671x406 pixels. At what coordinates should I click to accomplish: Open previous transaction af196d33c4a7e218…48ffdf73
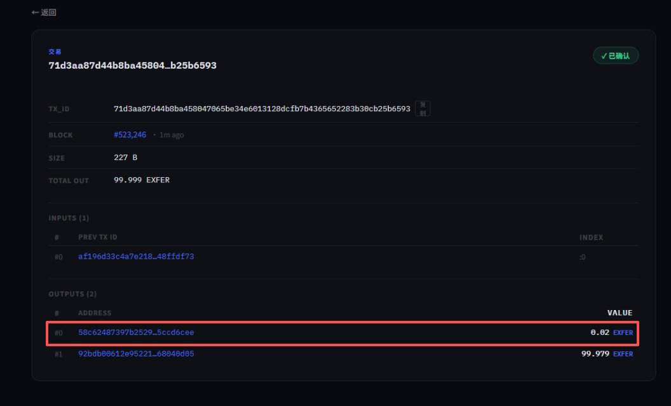click(136, 256)
